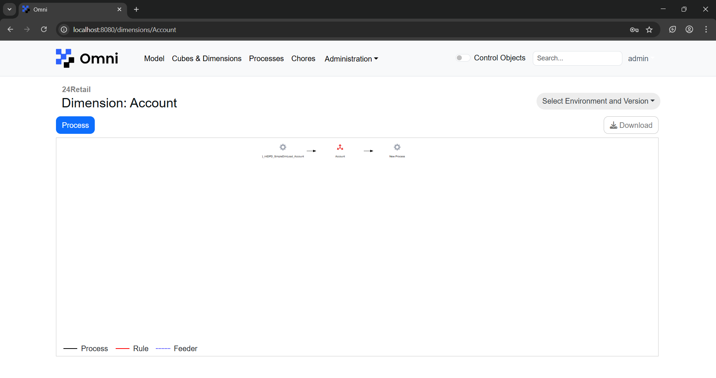Screen dimensions: 716x378
Task: Click the blue Process button
Action: (75, 125)
